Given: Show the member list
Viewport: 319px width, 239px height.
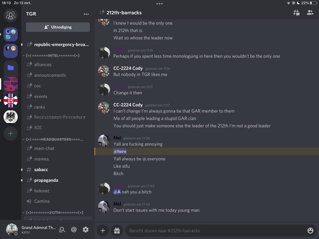Looking at the screenshot, I should (x=310, y=13).
